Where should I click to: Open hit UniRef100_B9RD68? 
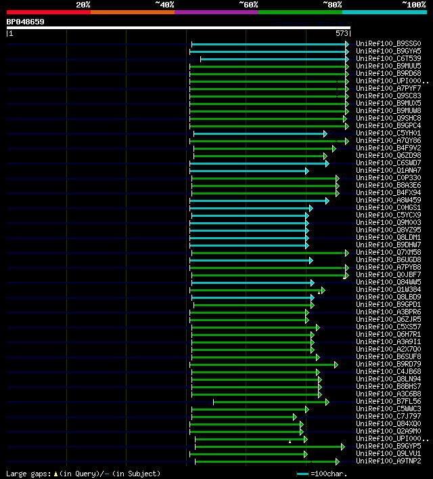click(388, 73)
